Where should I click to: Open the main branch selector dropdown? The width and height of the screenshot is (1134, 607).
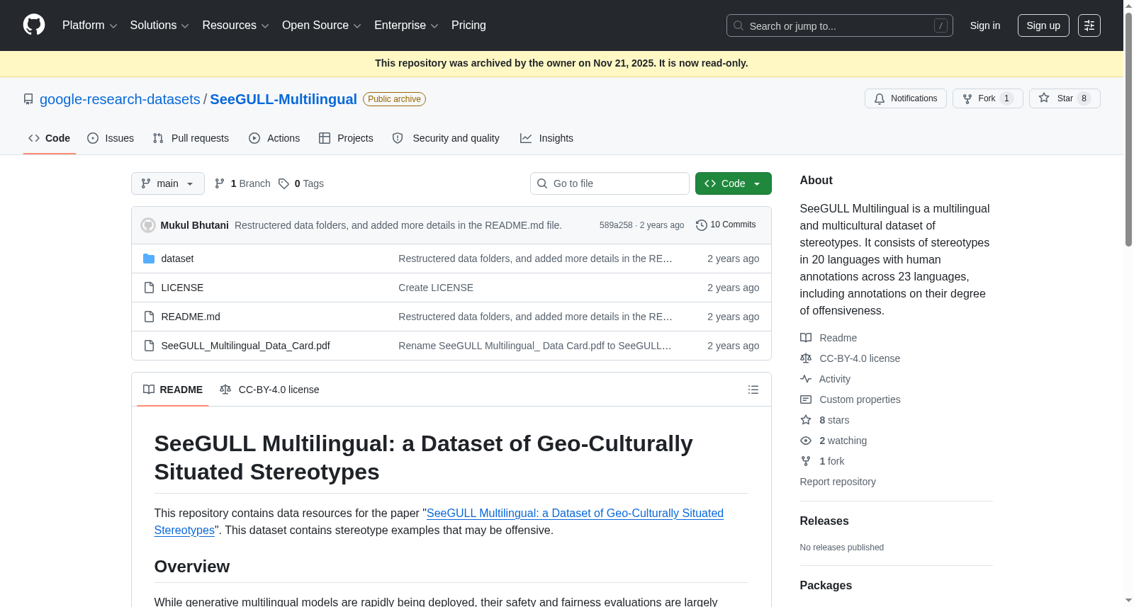tap(168, 183)
